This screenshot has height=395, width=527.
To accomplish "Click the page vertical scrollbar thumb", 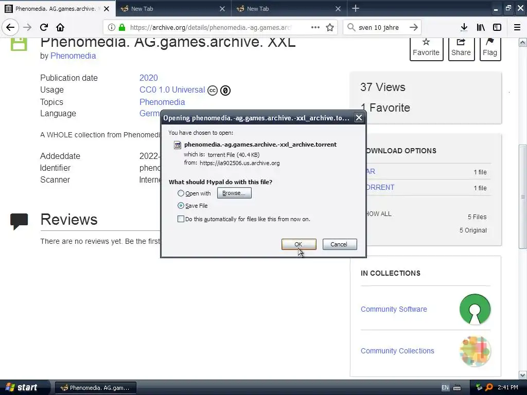I will coord(523,197).
